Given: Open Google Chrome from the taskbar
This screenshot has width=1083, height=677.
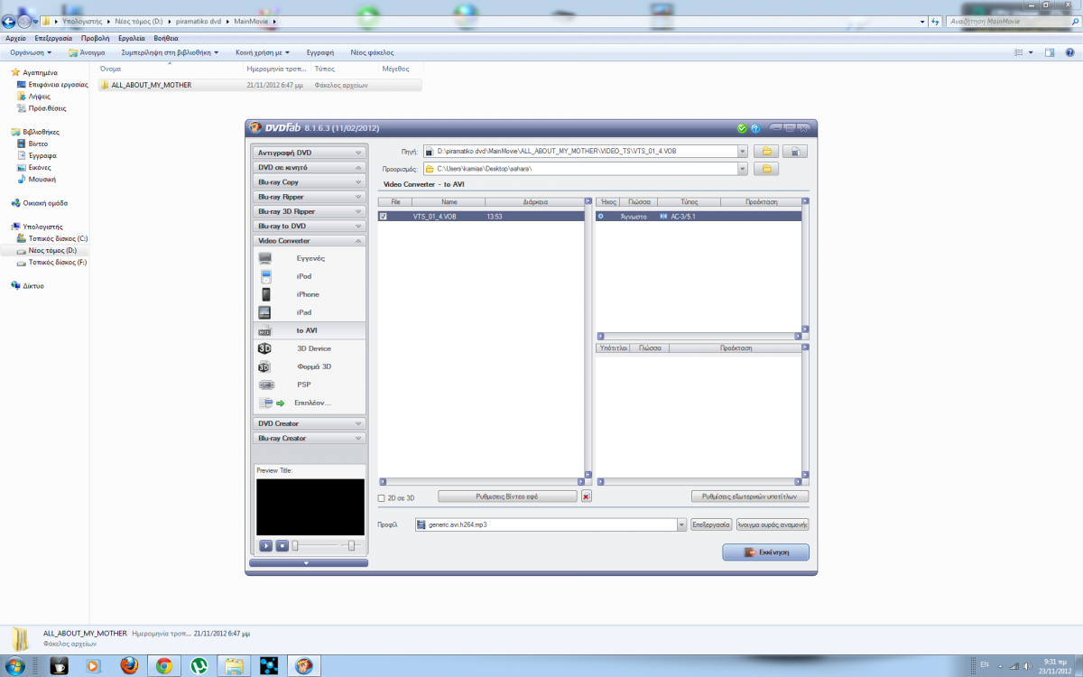Looking at the screenshot, I should tap(163, 666).
